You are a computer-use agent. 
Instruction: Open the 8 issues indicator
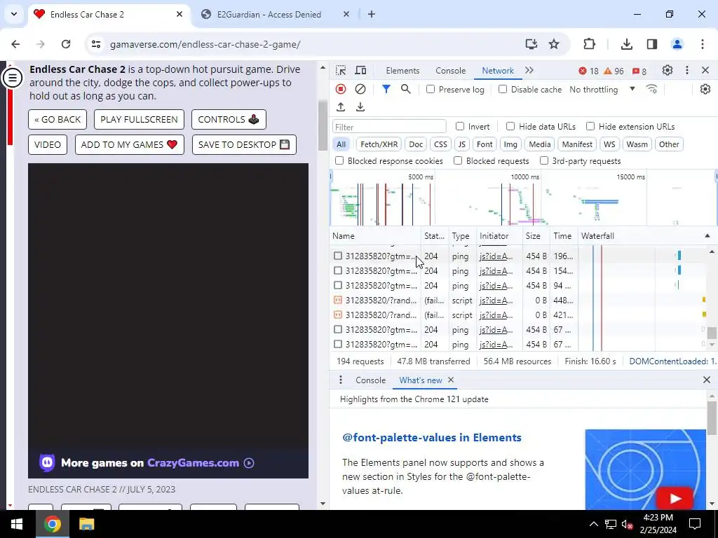pos(639,71)
